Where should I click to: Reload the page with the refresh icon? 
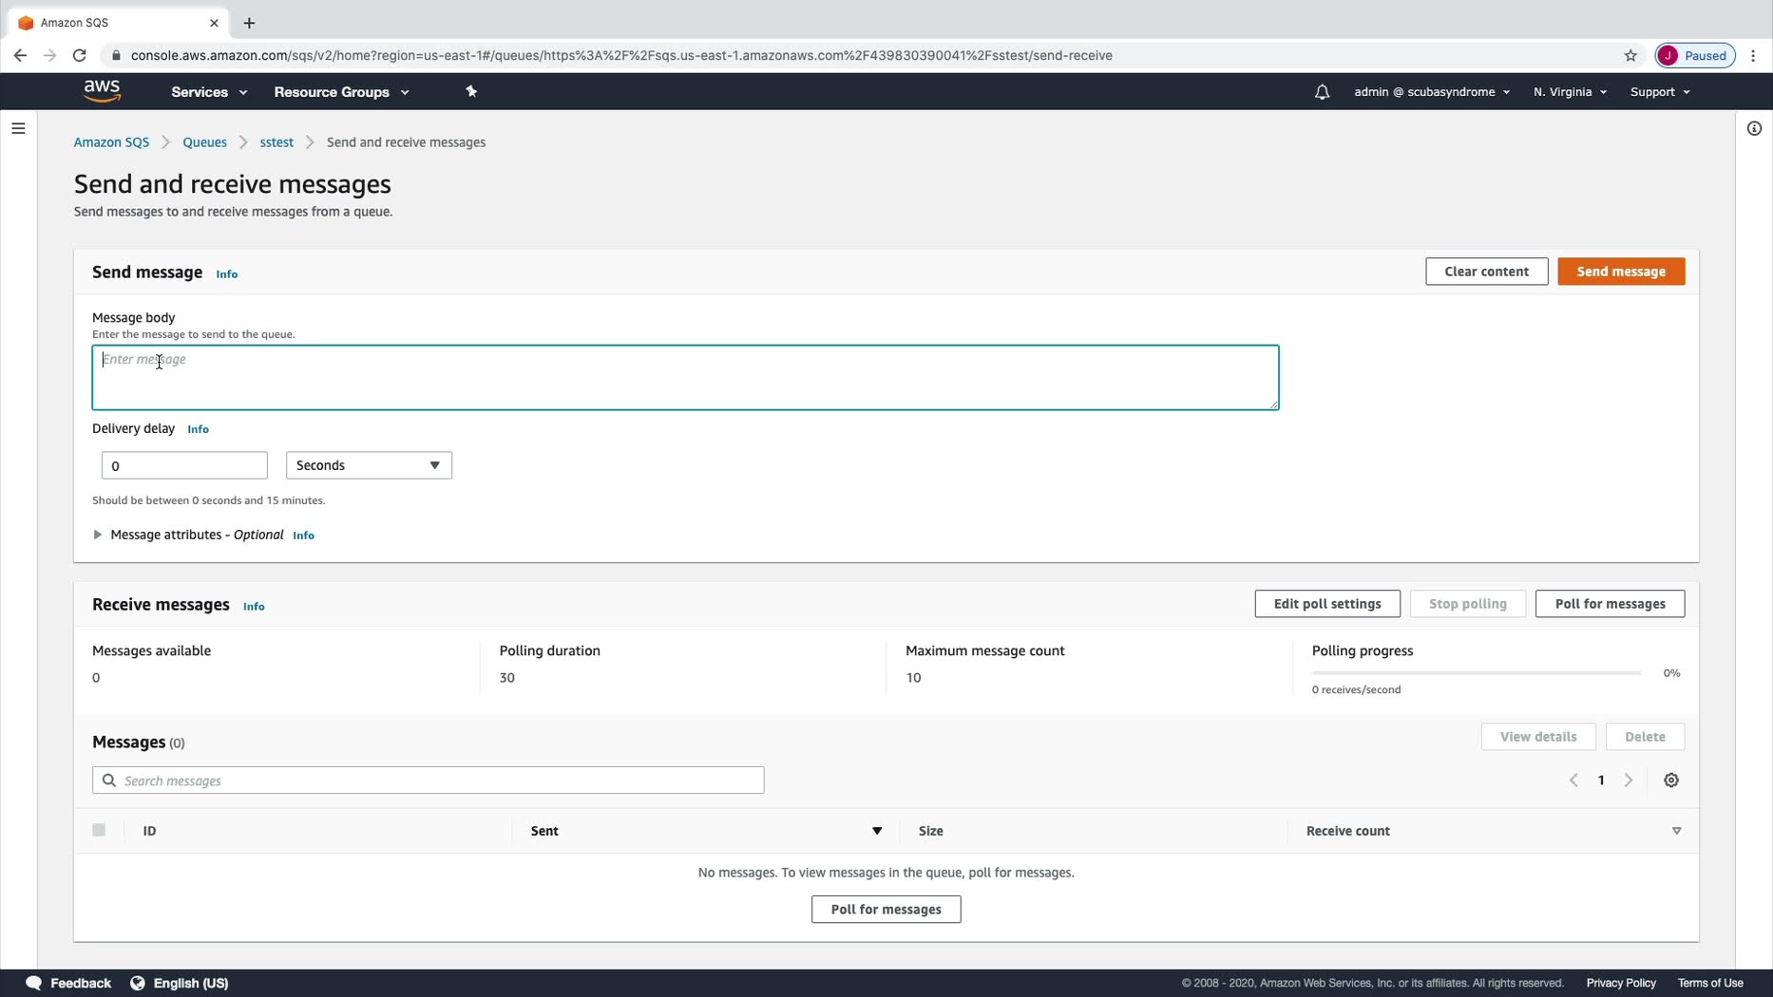coord(80,55)
